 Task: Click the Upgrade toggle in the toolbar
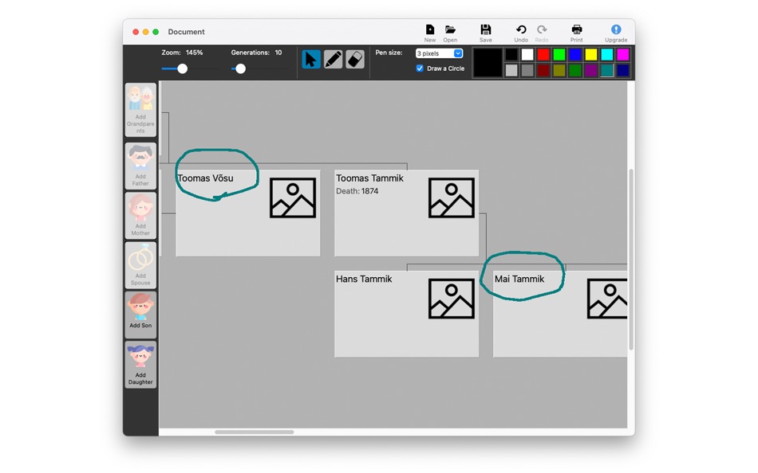pos(615,31)
